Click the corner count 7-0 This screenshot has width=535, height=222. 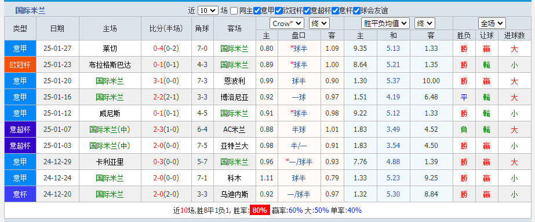click(202, 49)
